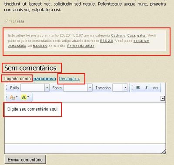Viewport: 174px width, 165px height.
Task: Click the Enviar comentário button
Action: (x=25, y=160)
